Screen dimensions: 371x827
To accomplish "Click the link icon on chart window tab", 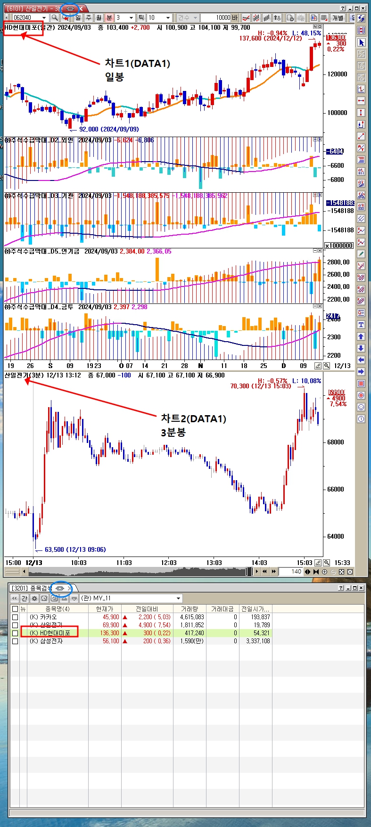I will point(70,8).
